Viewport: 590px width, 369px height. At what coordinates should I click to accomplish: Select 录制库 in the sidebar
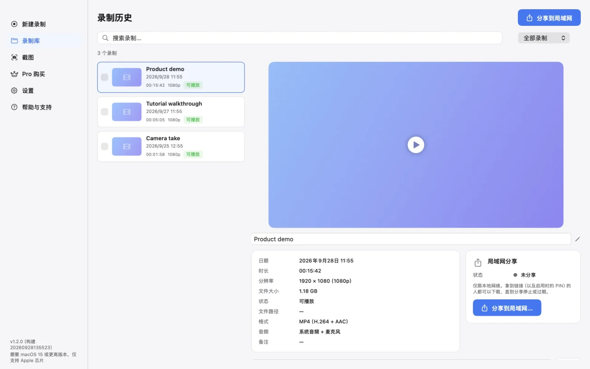(x=44, y=41)
